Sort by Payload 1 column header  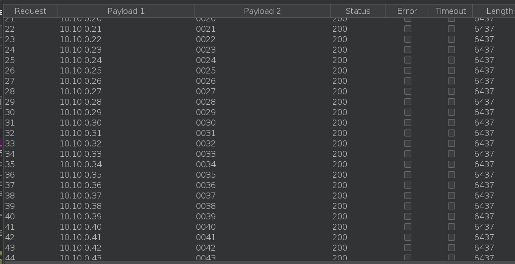click(x=126, y=11)
